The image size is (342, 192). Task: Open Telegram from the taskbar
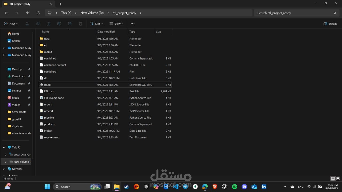(x=185, y=187)
